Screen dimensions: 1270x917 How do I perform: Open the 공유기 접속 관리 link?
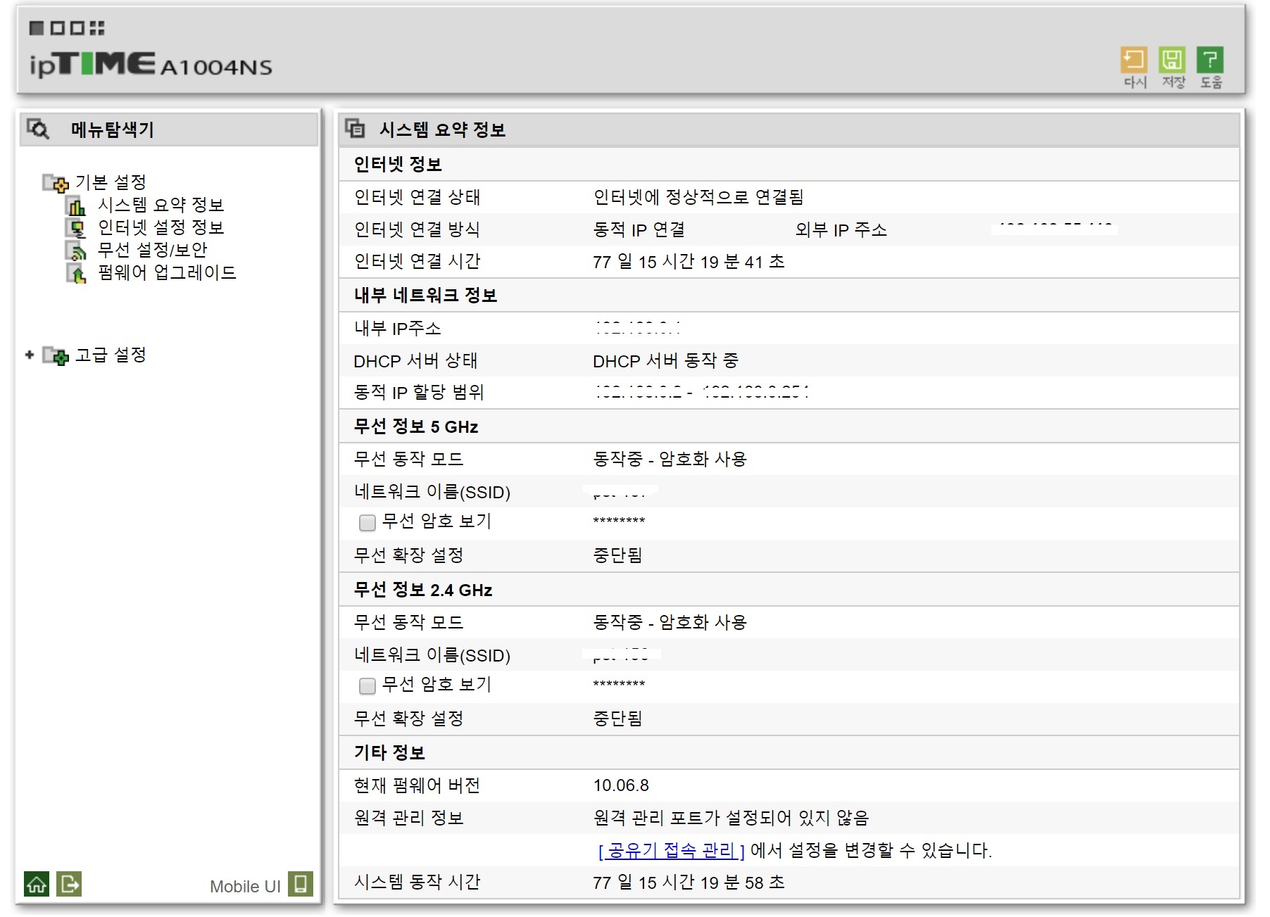click(x=669, y=850)
